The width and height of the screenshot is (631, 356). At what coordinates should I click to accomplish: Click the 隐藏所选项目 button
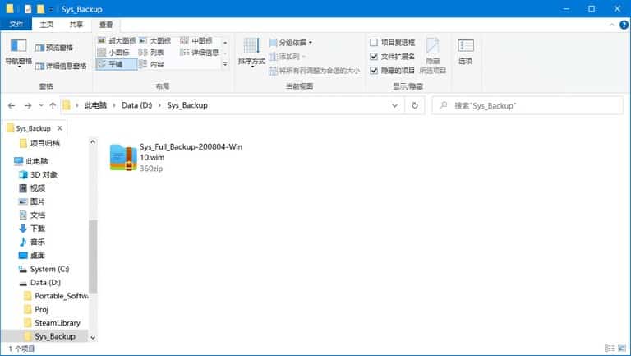click(433, 56)
